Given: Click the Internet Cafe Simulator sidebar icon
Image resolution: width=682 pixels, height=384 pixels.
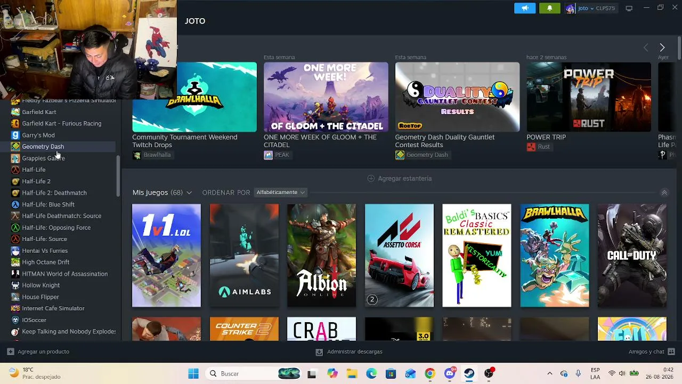Looking at the screenshot, I should click(x=15, y=308).
